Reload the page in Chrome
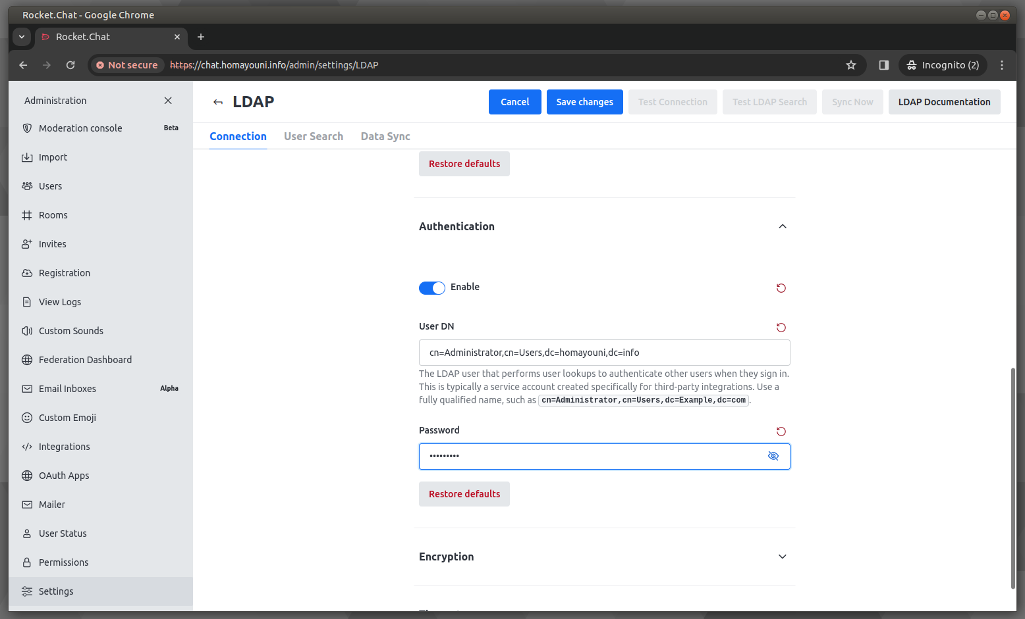This screenshot has width=1025, height=619. click(x=70, y=65)
